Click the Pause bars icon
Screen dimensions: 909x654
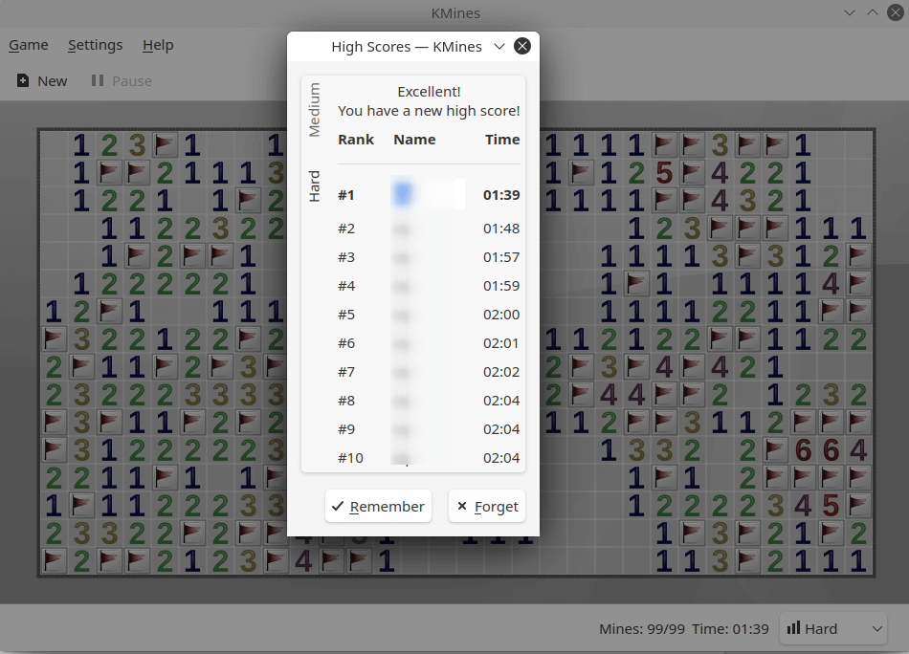(98, 80)
